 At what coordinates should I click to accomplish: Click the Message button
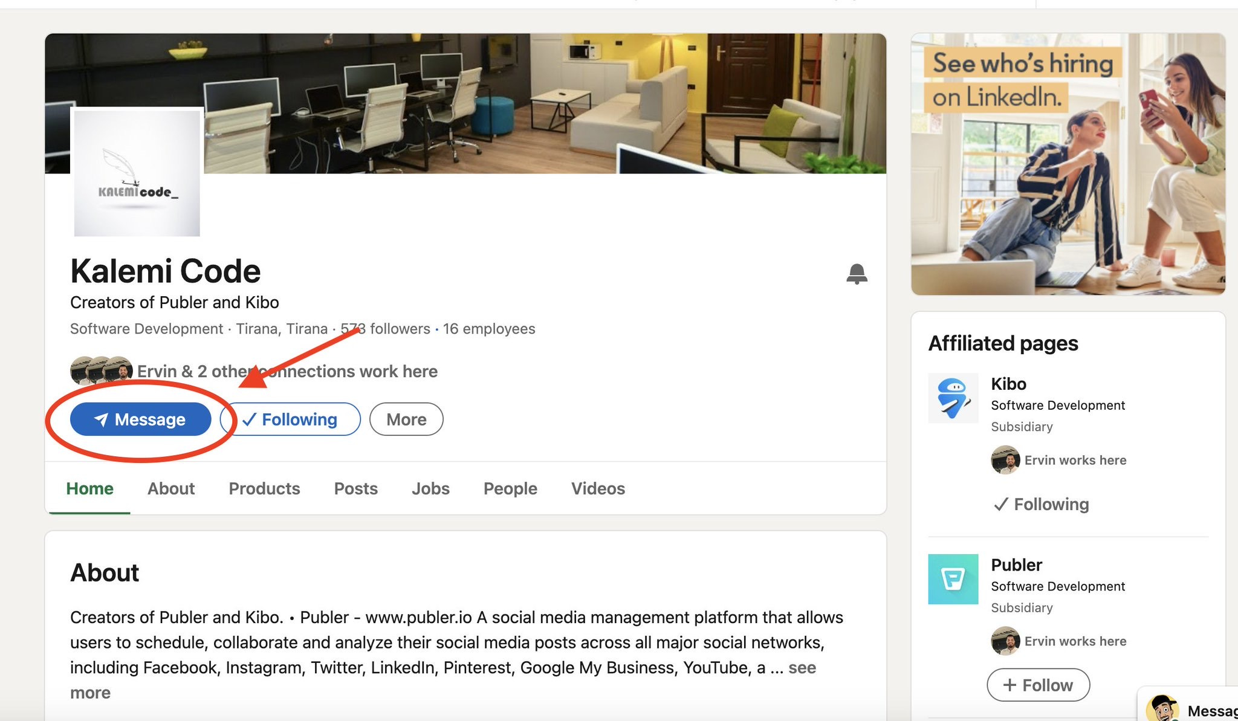point(140,419)
